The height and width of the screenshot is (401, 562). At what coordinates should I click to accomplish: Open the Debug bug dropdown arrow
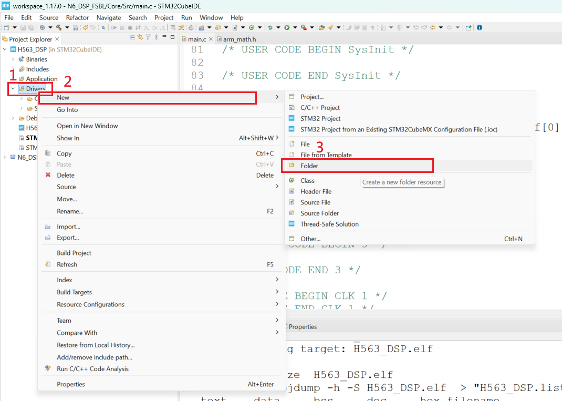point(278,28)
